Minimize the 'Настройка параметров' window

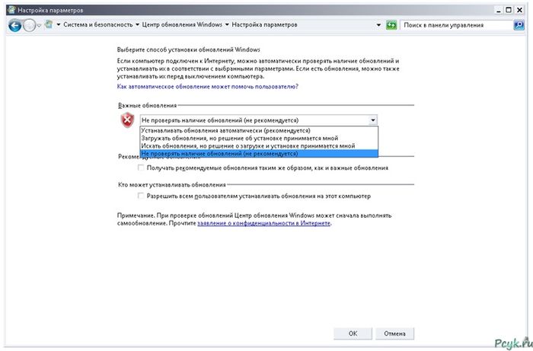pyautogui.click(x=498, y=10)
